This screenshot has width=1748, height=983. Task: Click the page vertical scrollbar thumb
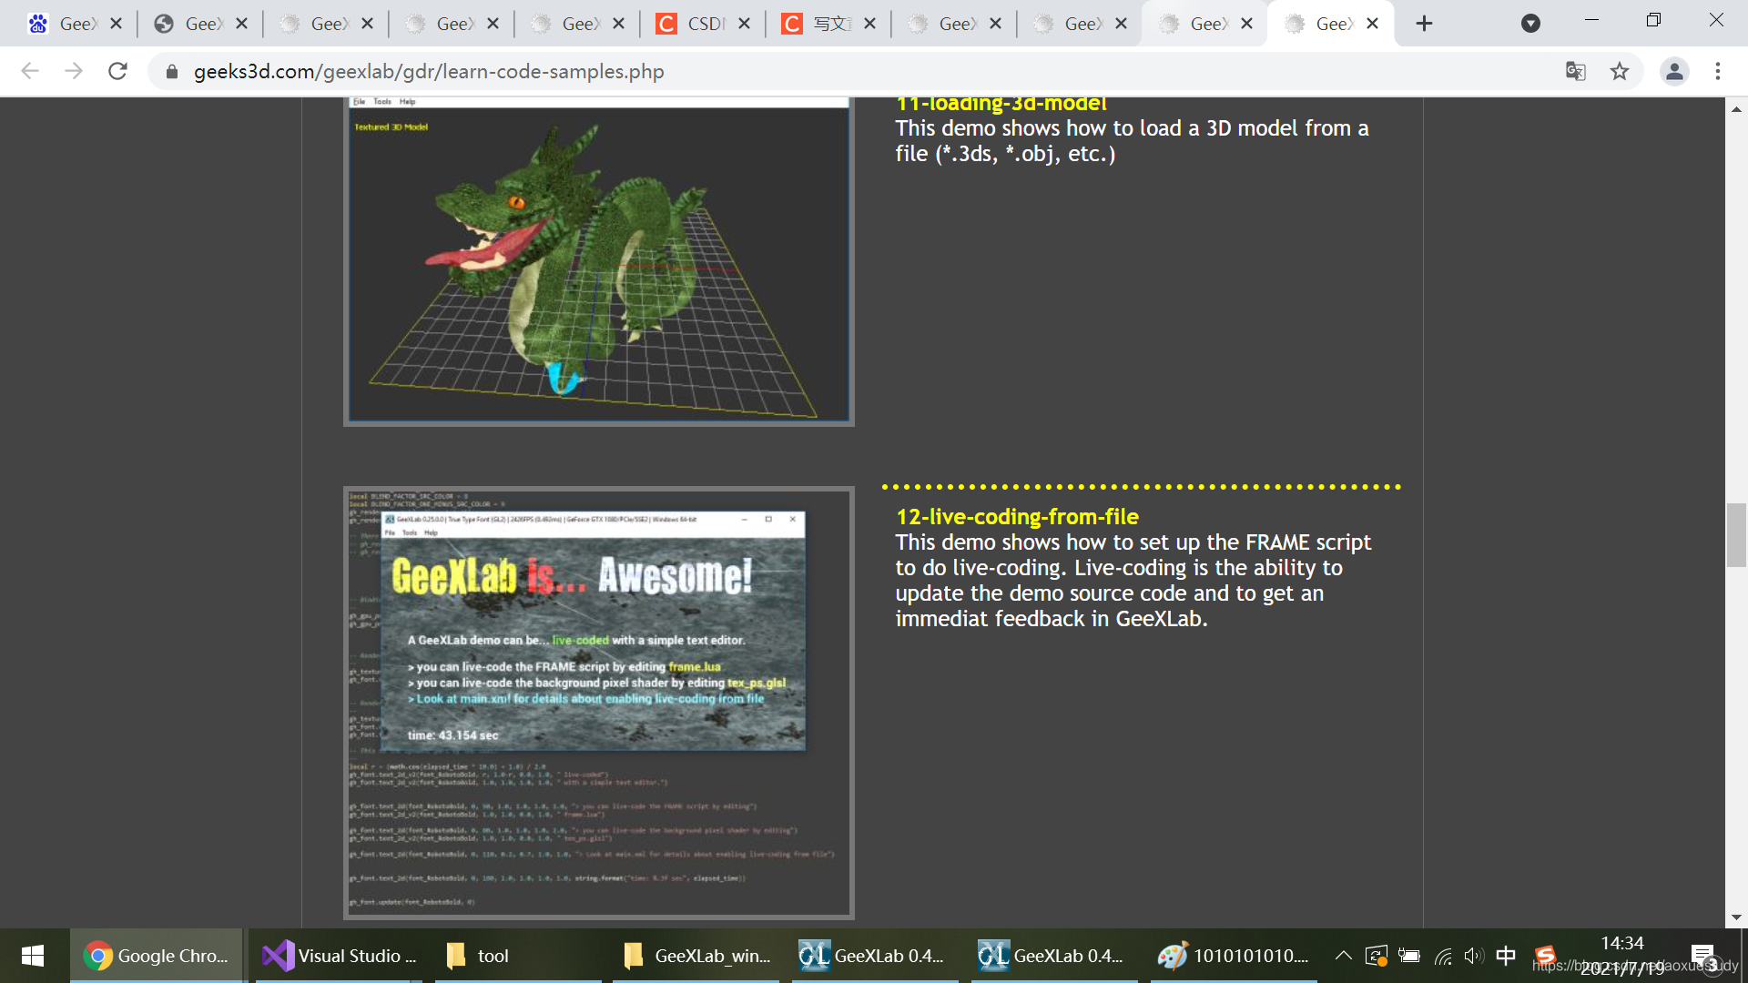pos(1736,534)
